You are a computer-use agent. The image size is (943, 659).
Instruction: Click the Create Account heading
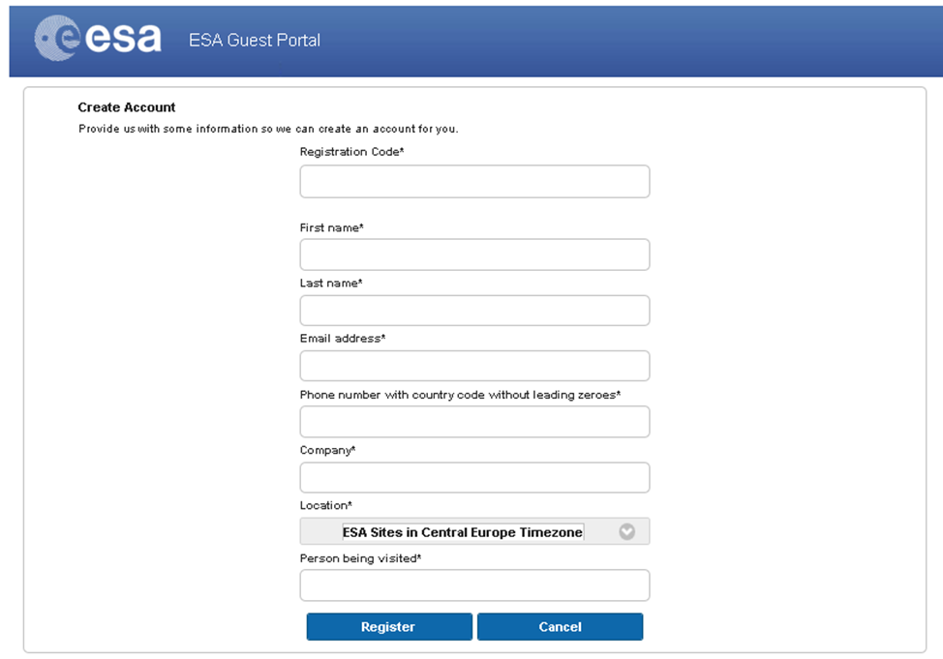[x=126, y=107]
